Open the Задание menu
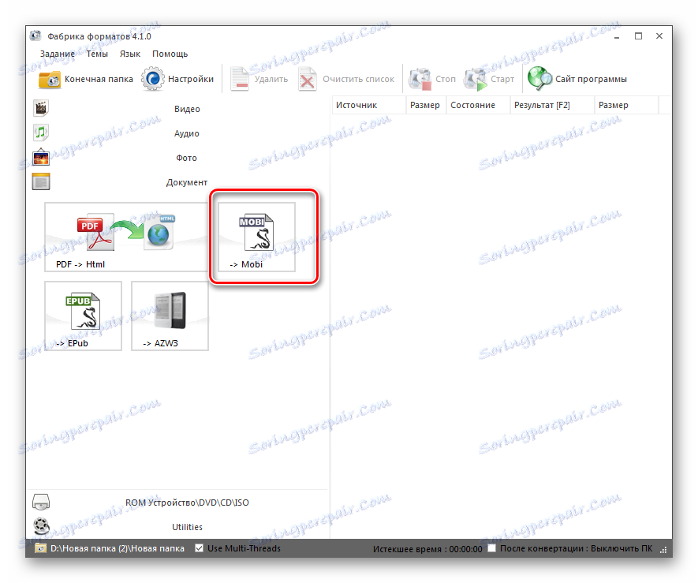The height and width of the screenshot is (583, 698). 58,54
